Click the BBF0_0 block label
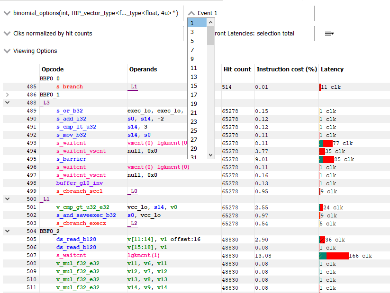Viewport: 390px width, 293px height. point(49,78)
